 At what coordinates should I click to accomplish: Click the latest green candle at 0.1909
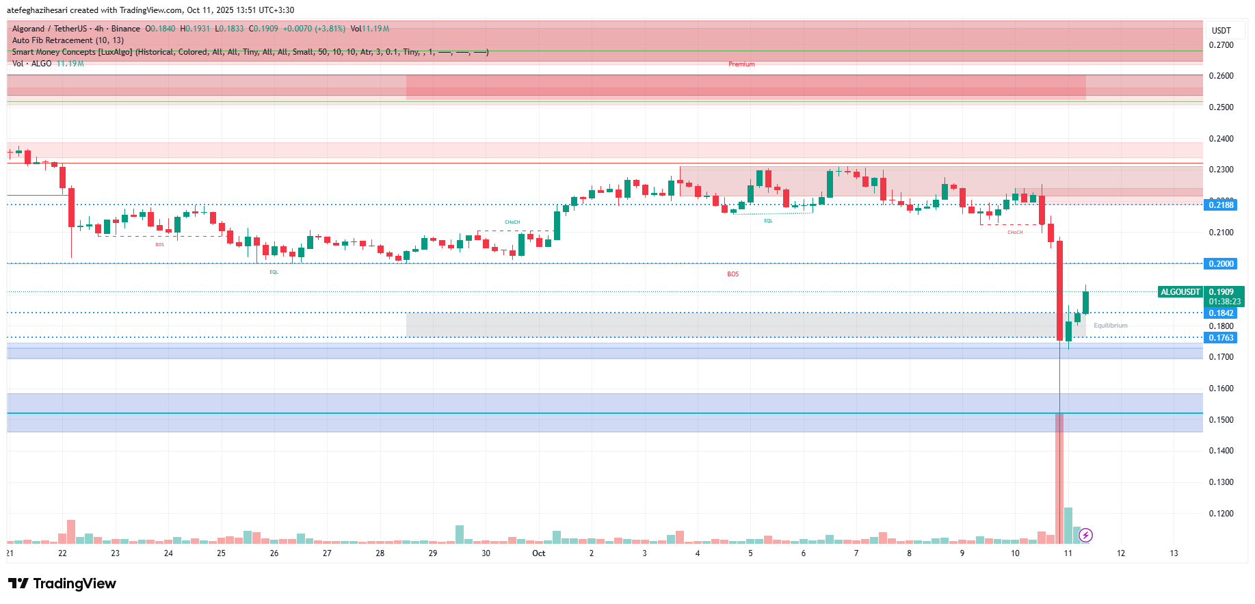point(1085,302)
